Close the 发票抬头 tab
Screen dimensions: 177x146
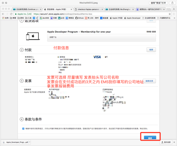point(164,9)
